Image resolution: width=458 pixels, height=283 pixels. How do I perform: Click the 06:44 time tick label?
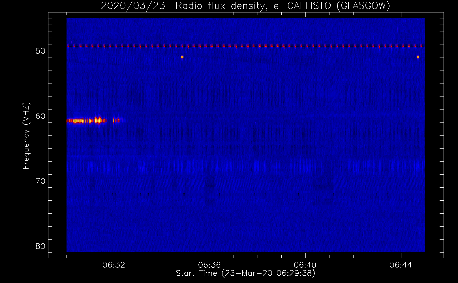click(401, 265)
